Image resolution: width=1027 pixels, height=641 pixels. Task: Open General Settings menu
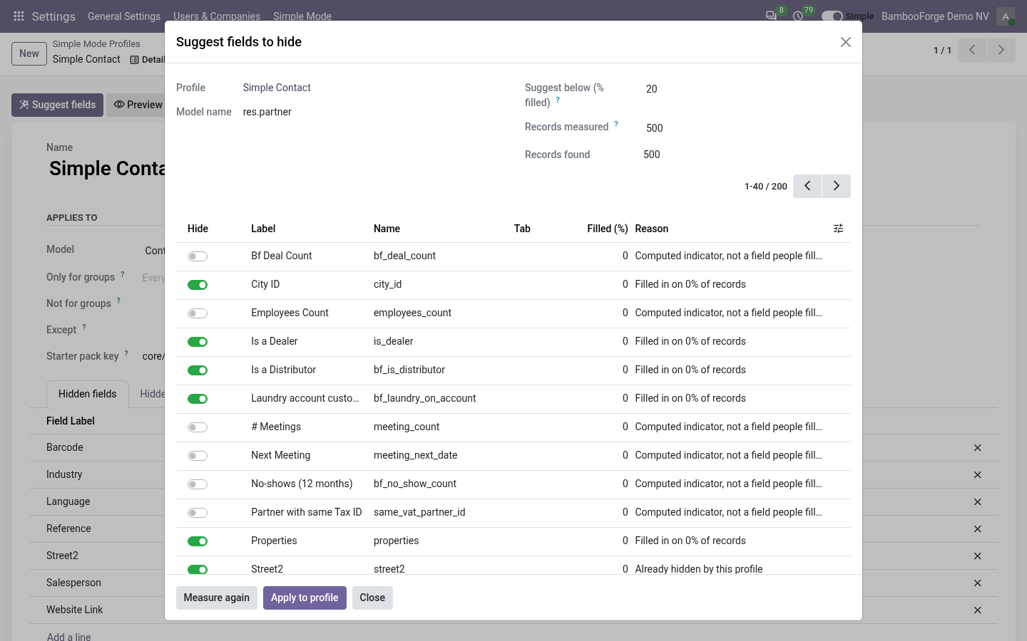124,16
